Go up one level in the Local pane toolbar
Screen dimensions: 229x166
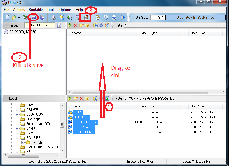point(70,99)
